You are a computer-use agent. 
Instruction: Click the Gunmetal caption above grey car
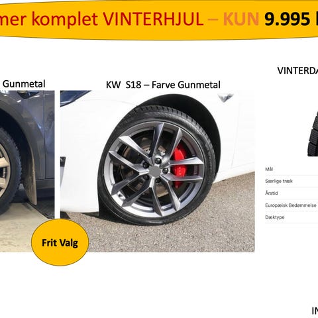[24, 84]
